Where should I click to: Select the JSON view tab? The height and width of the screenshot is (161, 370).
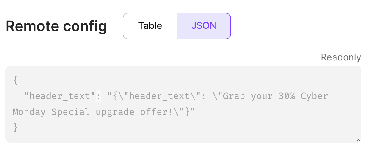[x=204, y=26]
